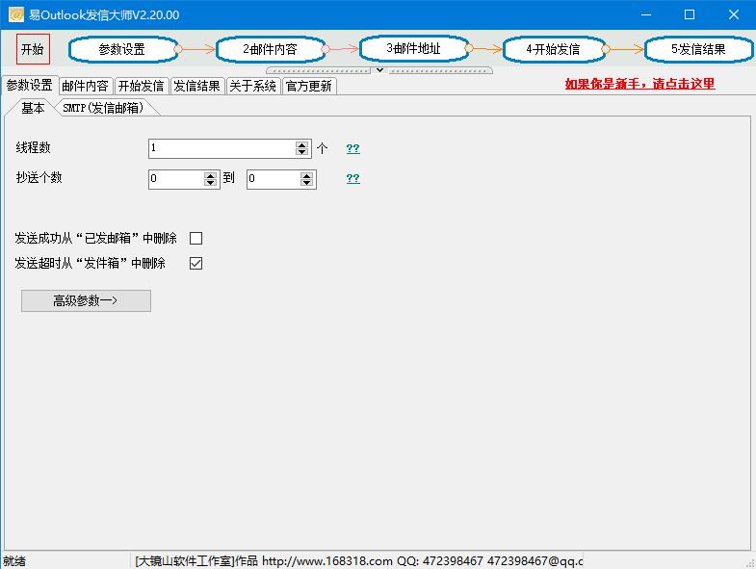Click the app icon in title bar
The width and height of the screenshot is (756, 569).
(x=15, y=14)
